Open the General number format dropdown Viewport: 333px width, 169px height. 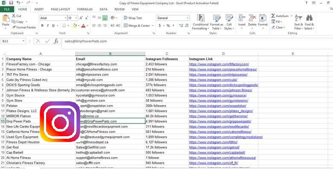(187, 18)
